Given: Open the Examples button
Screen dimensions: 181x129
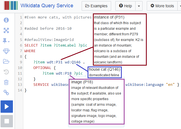Looking at the screenshot, I should pyautogui.click(x=96, y=6).
